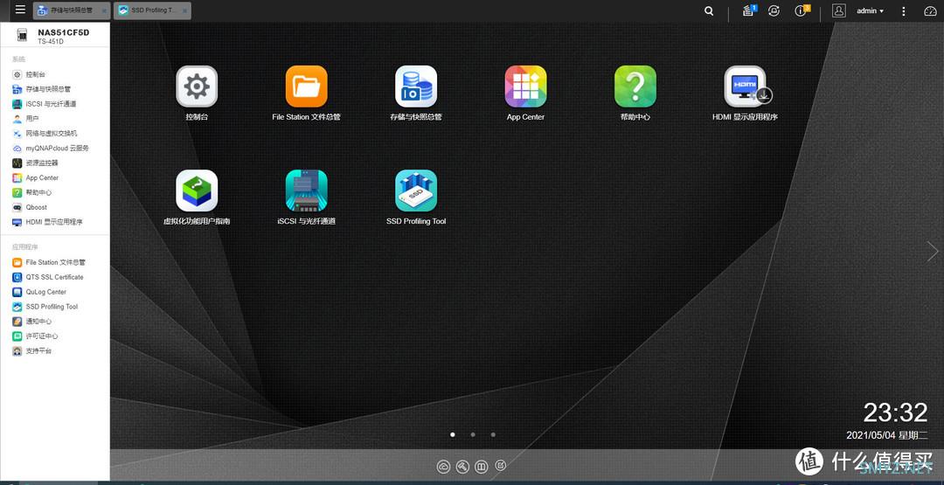This screenshot has height=485, width=944.
Task: Open App Center desktop icon
Action: click(x=525, y=87)
